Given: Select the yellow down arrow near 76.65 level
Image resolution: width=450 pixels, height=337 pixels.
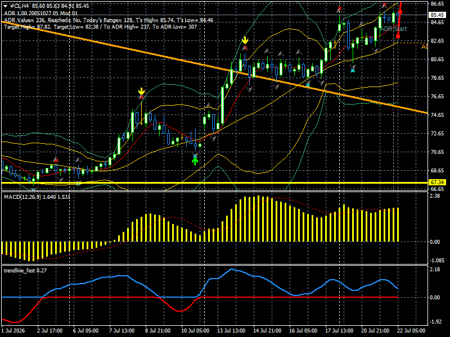Looking at the screenshot, I should point(141,91).
